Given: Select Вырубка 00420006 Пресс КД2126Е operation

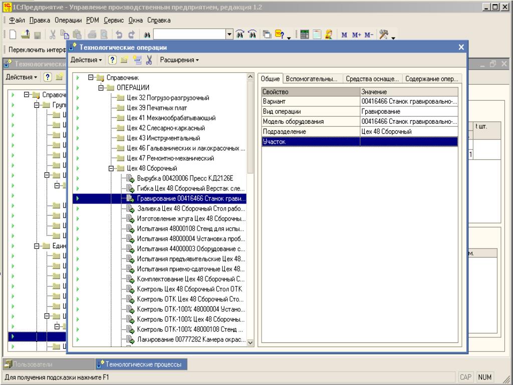Looking at the screenshot, I should [185, 178].
